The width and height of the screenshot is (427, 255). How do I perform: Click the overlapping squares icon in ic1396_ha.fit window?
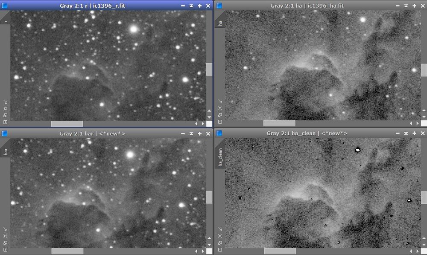tap(220, 115)
